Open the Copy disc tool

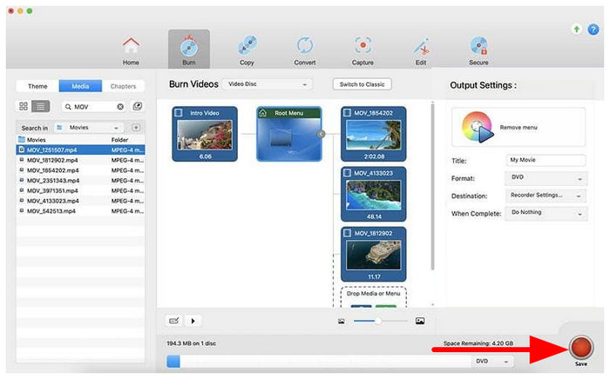[x=247, y=50]
